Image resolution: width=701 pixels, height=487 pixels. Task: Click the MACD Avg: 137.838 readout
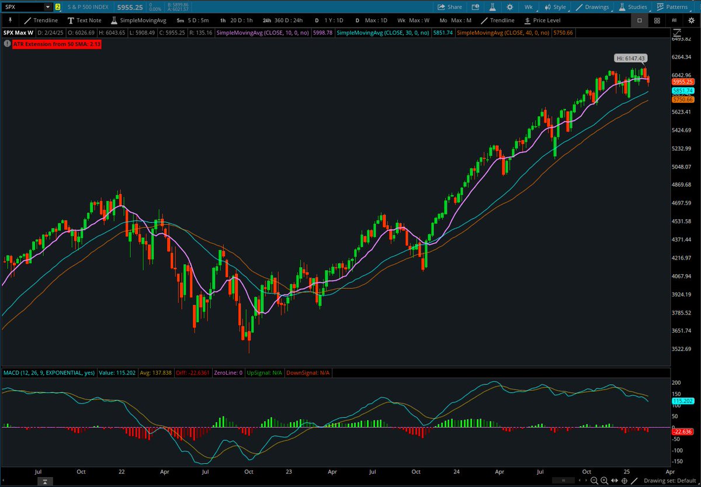click(x=156, y=372)
